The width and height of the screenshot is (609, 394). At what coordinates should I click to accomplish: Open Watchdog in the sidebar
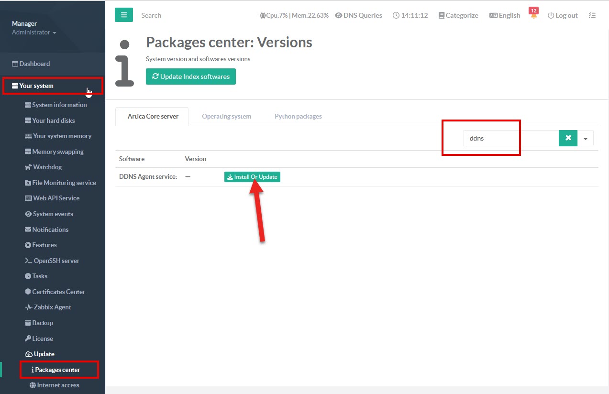47,167
